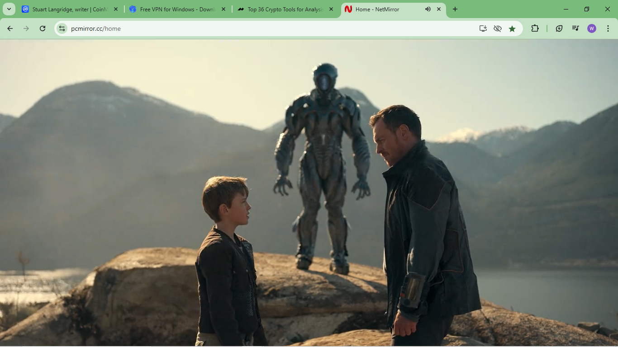Open the tab search dropdown arrow
618x347 pixels.
[x=9, y=9]
